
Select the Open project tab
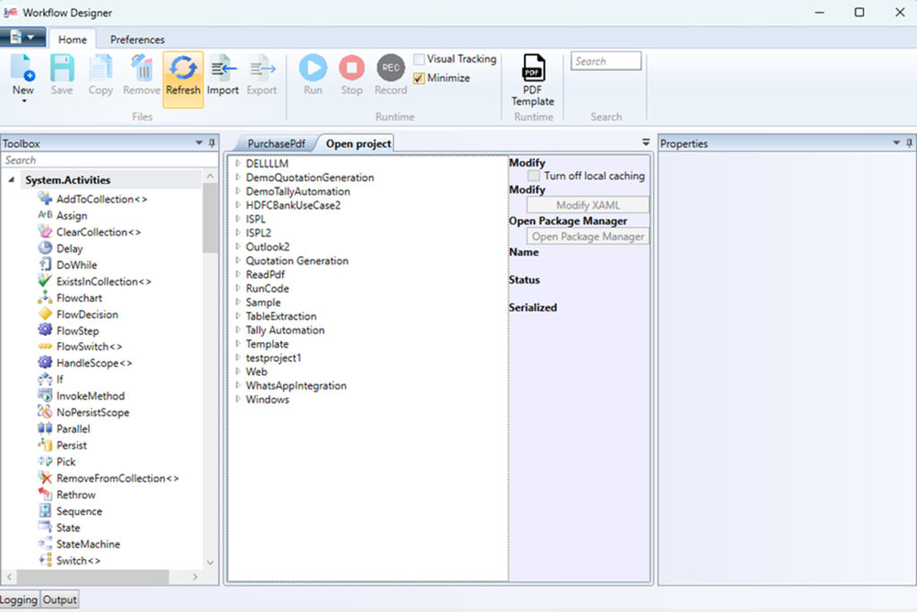pos(358,143)
